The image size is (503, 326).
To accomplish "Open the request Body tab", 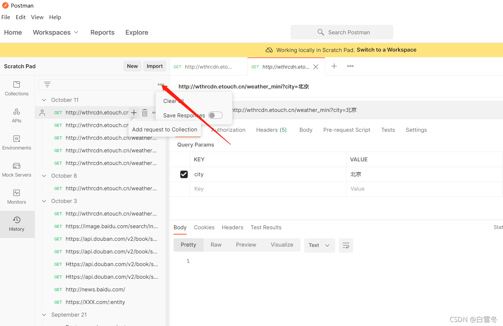I will click(x=306, y=130).
